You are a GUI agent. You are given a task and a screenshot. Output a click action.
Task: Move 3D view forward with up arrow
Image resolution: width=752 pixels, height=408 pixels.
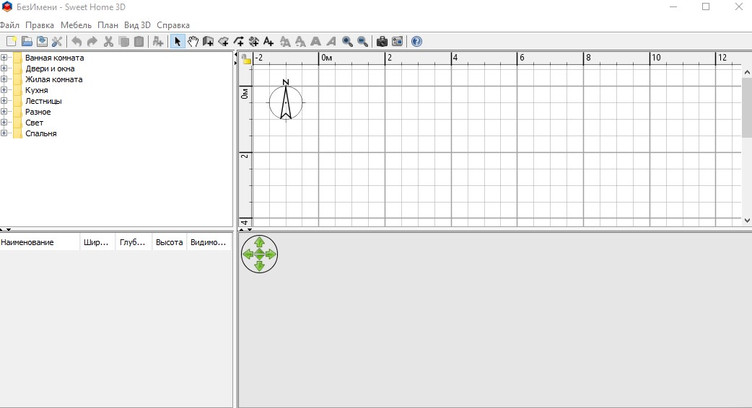click(x=260, y=242)
